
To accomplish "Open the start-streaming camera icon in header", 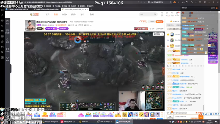I will (172, 14).
